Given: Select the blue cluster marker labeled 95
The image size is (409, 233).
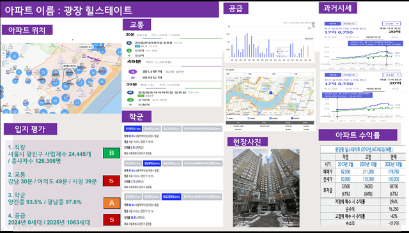Looking at the screenshot, I should (x=55, y=100).
